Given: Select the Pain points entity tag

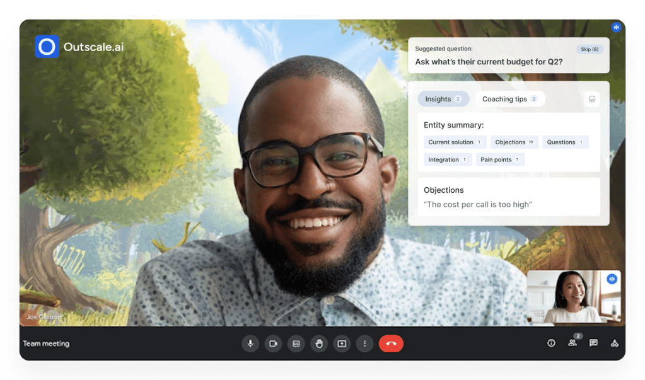Looking at the screenshot, I should point(500,160).
